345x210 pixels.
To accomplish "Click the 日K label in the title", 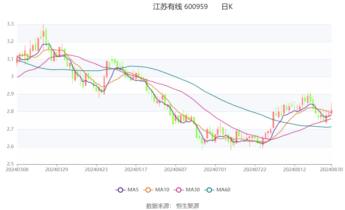I will coord(227,7).
